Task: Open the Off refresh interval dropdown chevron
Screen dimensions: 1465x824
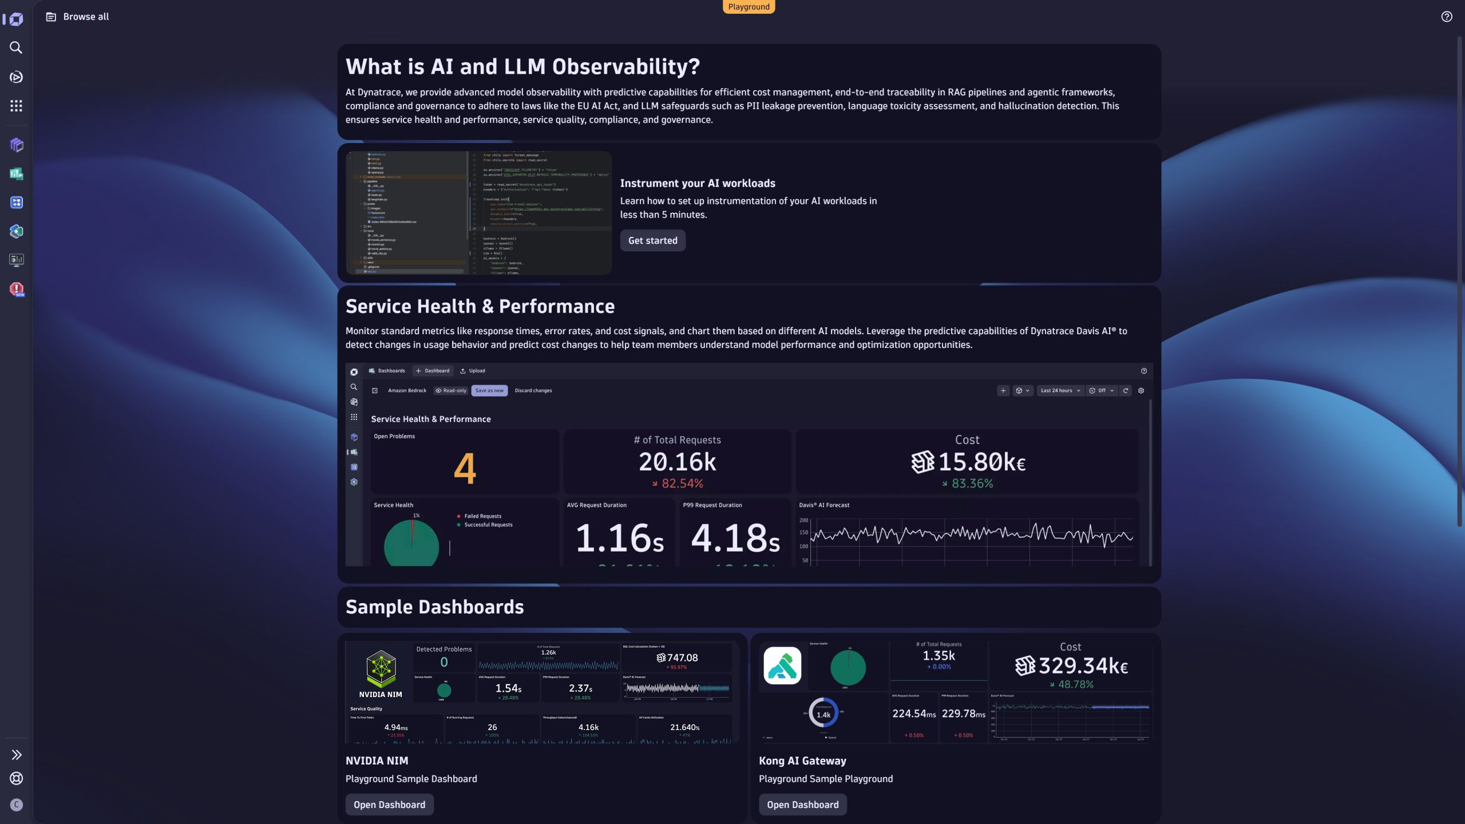Action: [1111, 390]
